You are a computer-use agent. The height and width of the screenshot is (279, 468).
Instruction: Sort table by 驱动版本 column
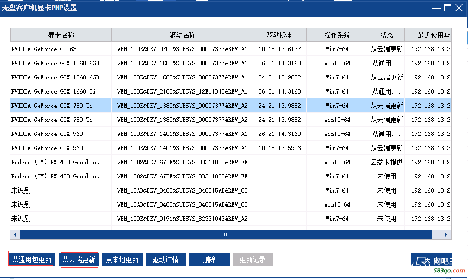(x=279, y=35)
